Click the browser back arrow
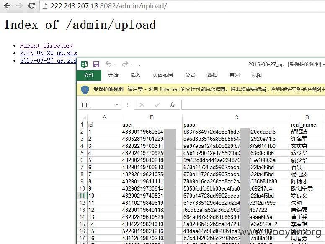 tap(8, 5)
